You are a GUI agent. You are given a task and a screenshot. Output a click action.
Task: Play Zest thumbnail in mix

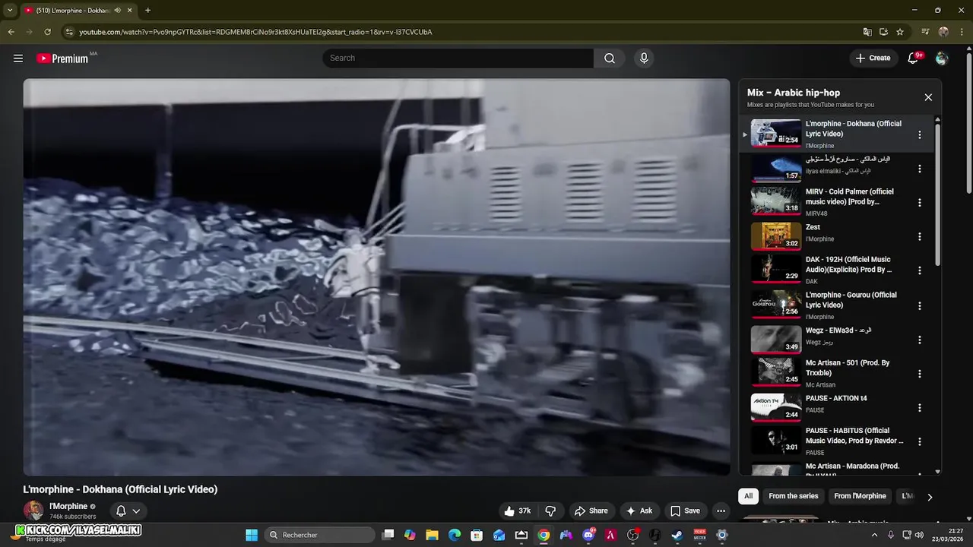coord(776,236)
